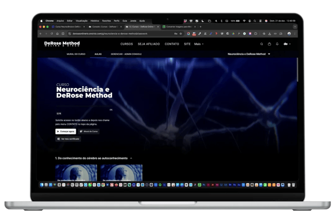Close the 'Converter Imagens' tab
This screenshot has width=335, height=223.
click(x=195, y=27)
